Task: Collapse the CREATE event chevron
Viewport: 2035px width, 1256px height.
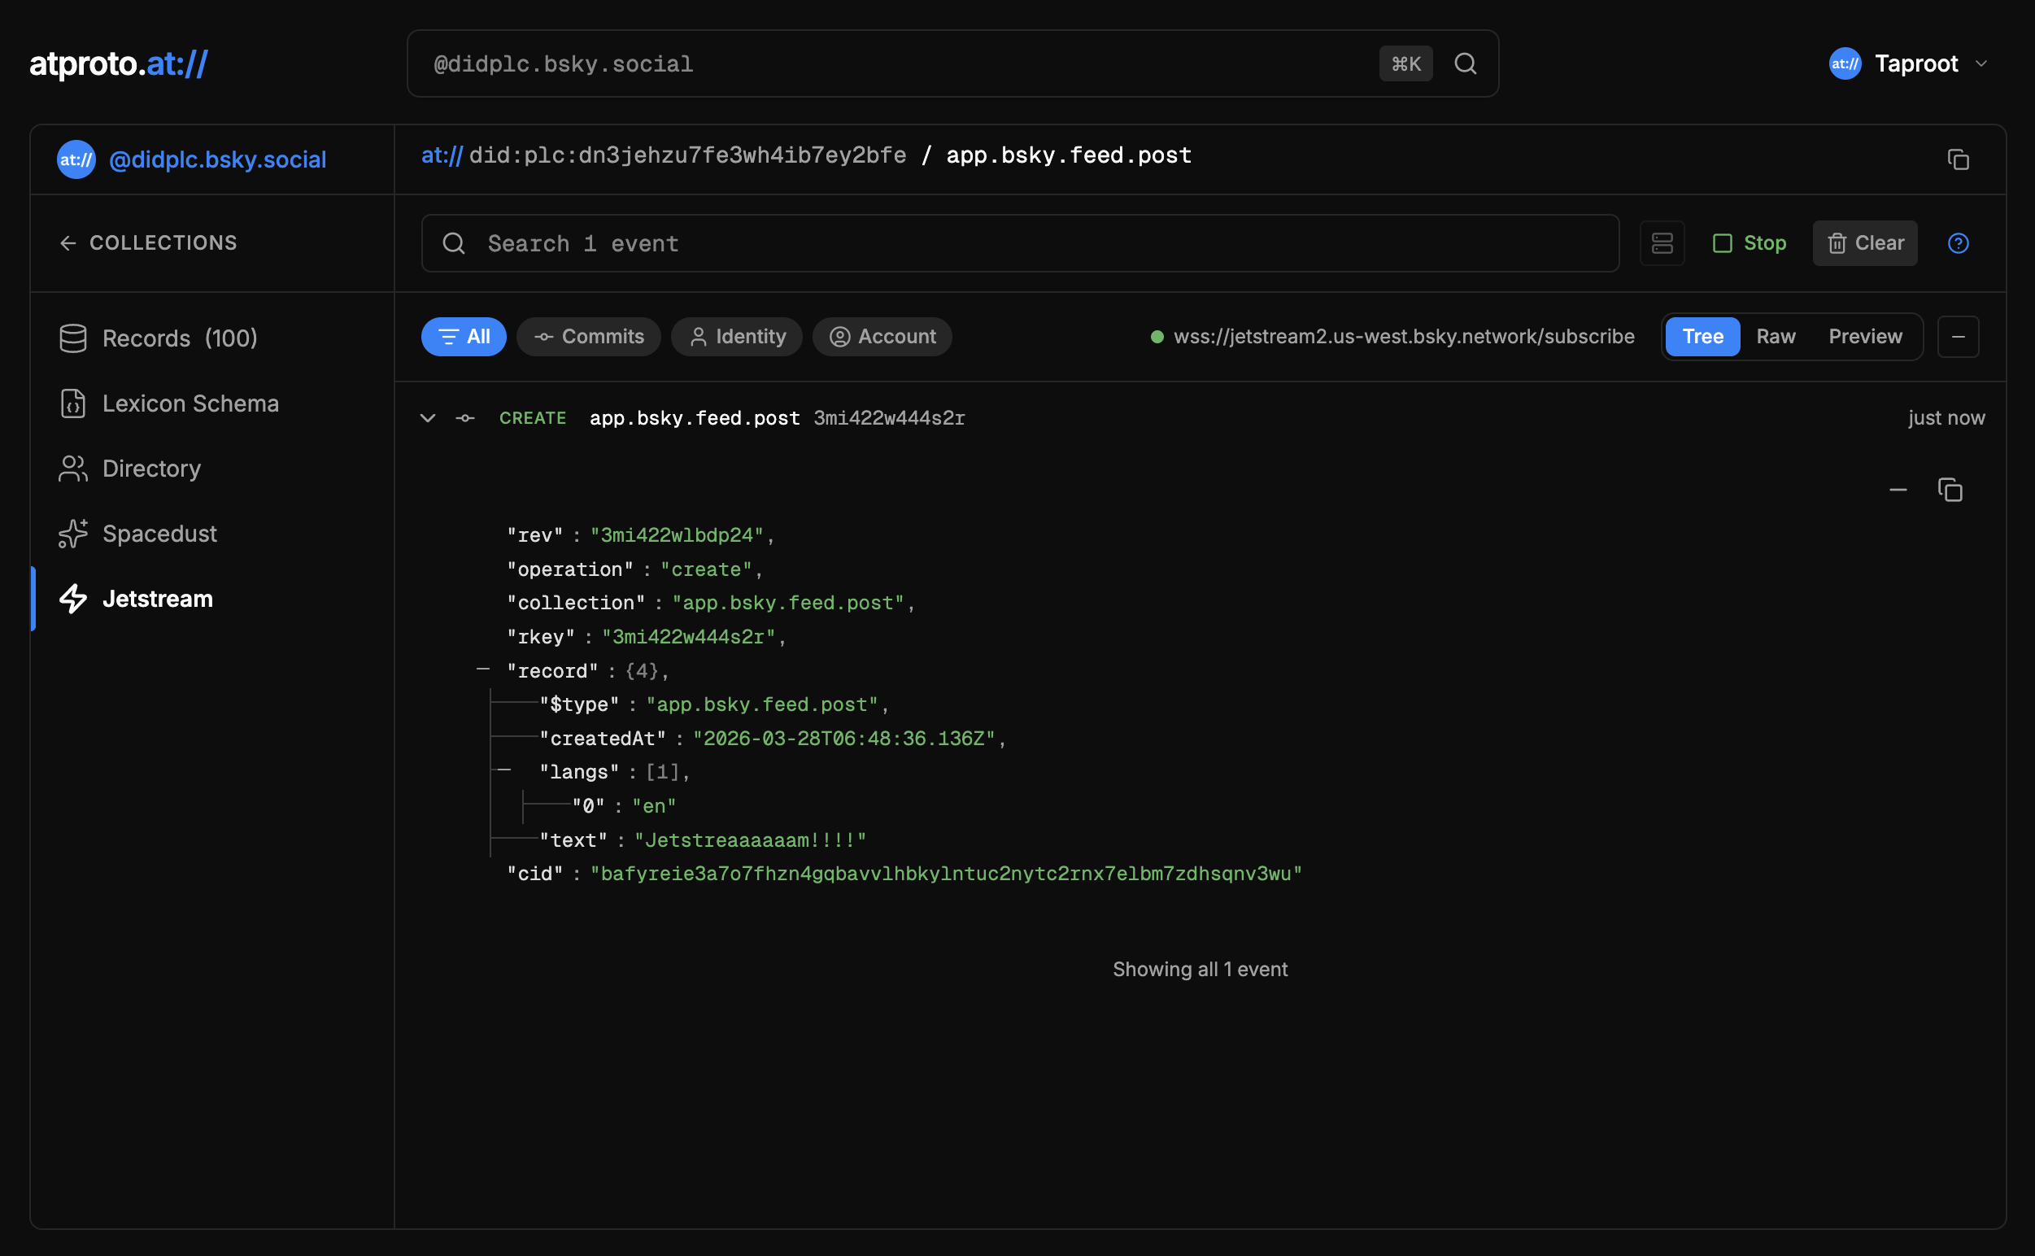Action: tap(428, 418)
